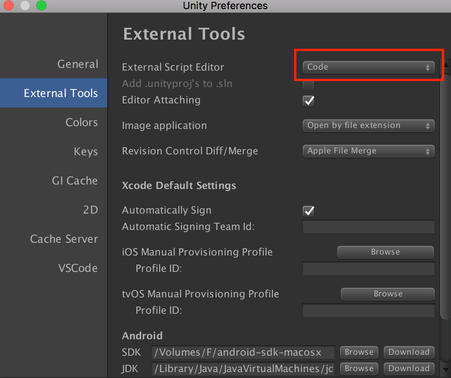Open External Script Editor dropdown showing Code
This screenshot has height=378, width=451.
[x=368, y=67]
